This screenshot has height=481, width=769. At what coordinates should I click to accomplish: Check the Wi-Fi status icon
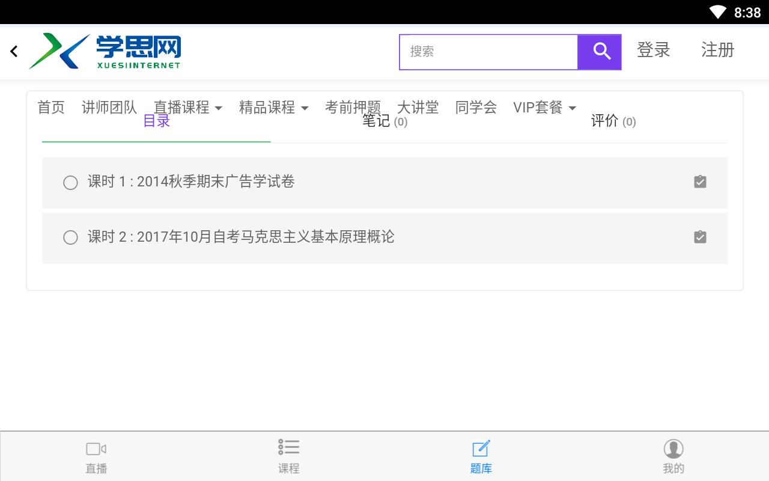tap(717, 12)
